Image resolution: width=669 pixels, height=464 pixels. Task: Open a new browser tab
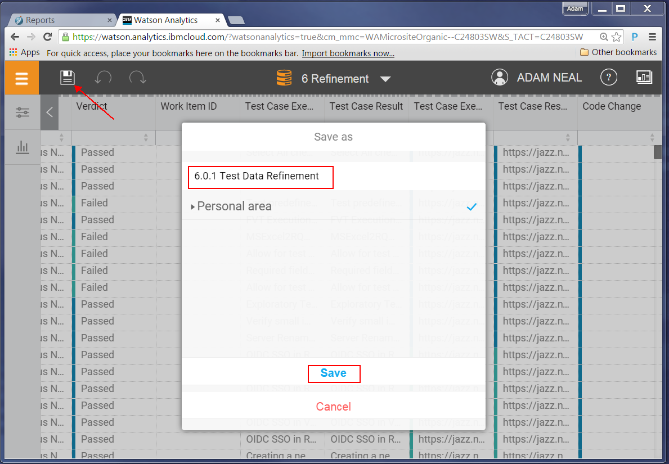(x=236, y=20)
